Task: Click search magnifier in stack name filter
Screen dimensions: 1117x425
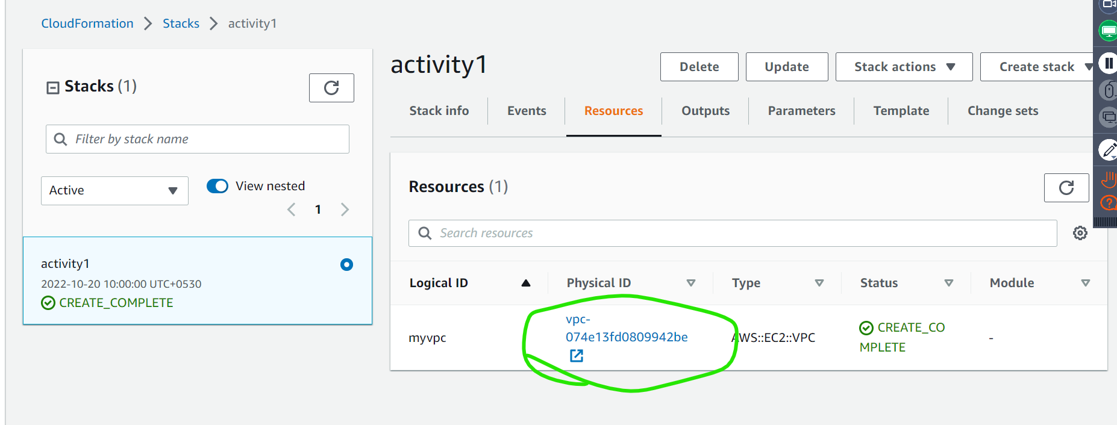Action: 60,139
